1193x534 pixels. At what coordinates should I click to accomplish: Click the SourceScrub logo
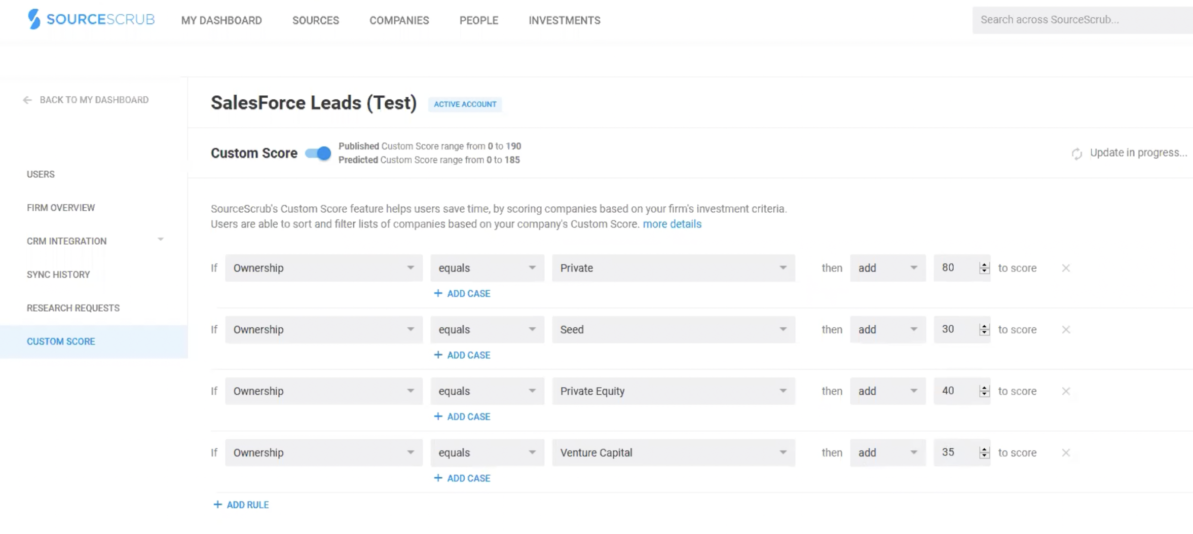[91, 19]
